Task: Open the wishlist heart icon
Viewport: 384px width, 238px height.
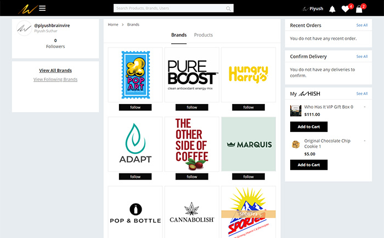Action: 346,9
